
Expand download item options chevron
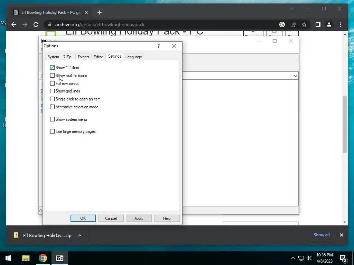(x=80, y=235)
